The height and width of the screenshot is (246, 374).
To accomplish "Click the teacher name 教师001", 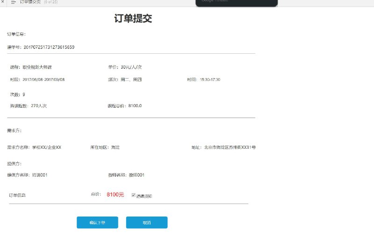I will pyautogui.click(x=137, y=175).
